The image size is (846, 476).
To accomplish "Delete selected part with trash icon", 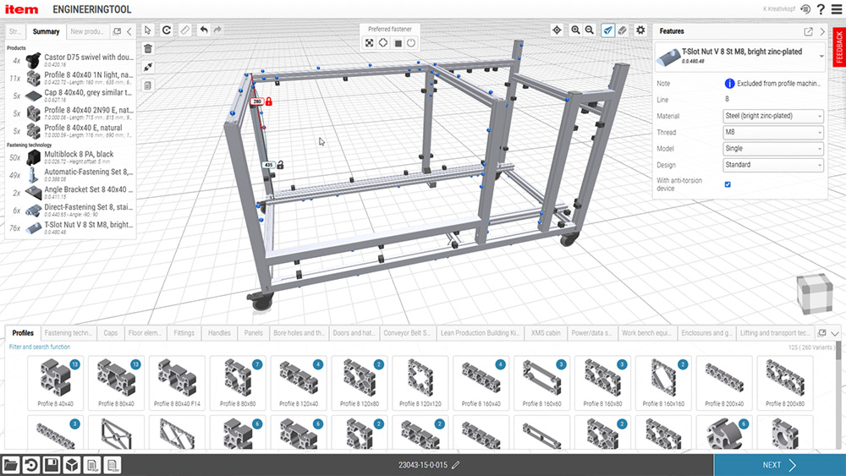I will coord(148,48).
